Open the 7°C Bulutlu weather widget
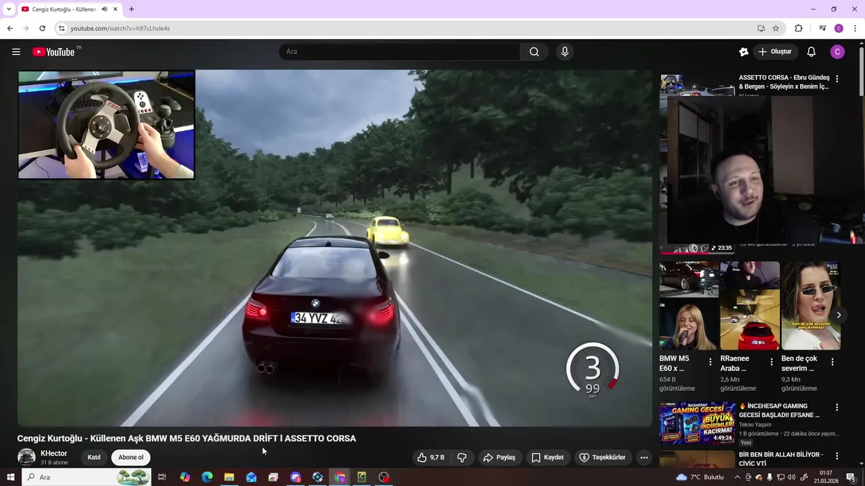865x486 pixels. click(699, 477)
